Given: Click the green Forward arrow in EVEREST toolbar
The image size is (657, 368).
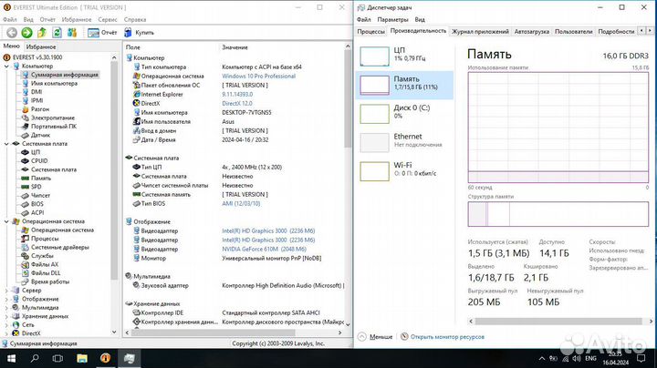Looking at the screenshot, I should coord(27,32).
